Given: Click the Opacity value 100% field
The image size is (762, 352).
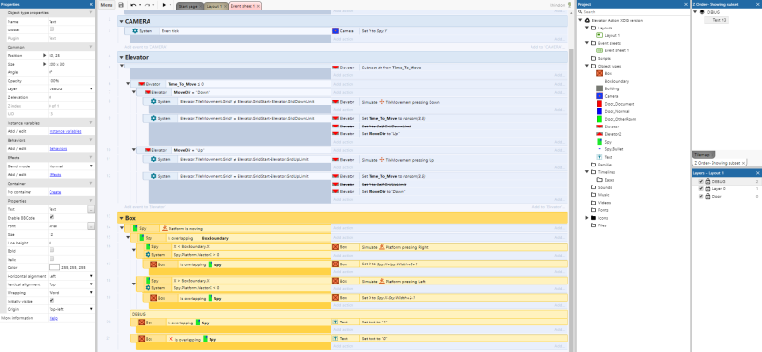Looking at the screenshot, I should [x=70, y=81].
